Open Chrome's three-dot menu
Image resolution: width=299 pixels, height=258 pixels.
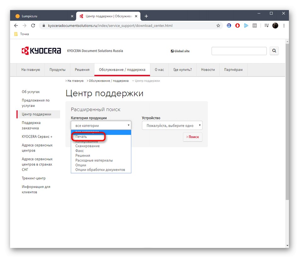coord(284,25)
